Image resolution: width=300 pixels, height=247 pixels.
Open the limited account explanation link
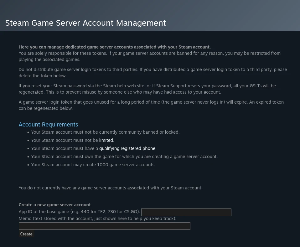point(106,140)
